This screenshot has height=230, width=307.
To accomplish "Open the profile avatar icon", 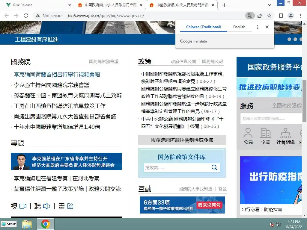I will [291, 16].
